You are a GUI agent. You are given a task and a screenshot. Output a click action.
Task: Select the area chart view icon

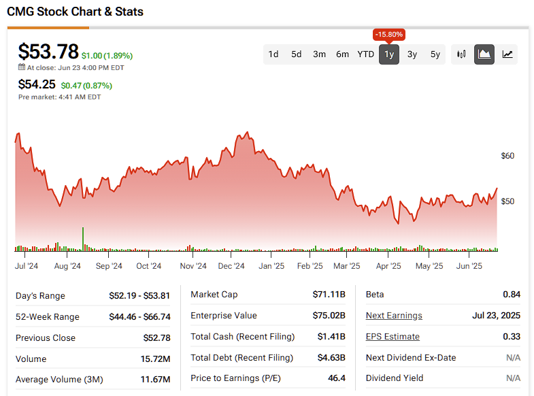pyautogui.click(x=484, y=54)
